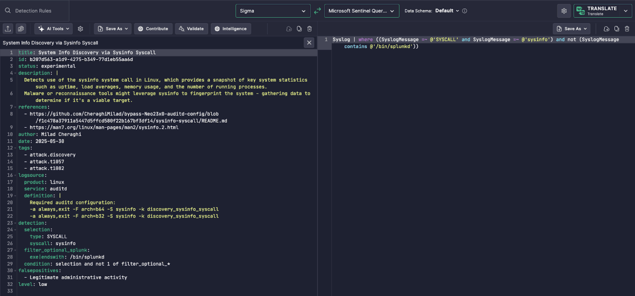Open the Sigma source language dropdown
Viewport: 635px width, 296px height.
273,11
